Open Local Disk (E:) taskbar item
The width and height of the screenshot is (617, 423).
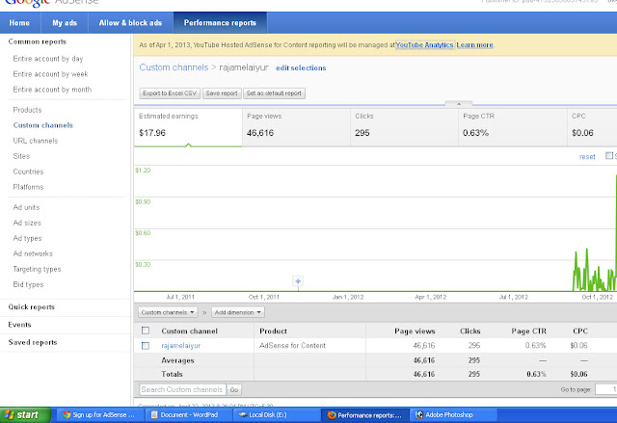(x=277, y=414)
